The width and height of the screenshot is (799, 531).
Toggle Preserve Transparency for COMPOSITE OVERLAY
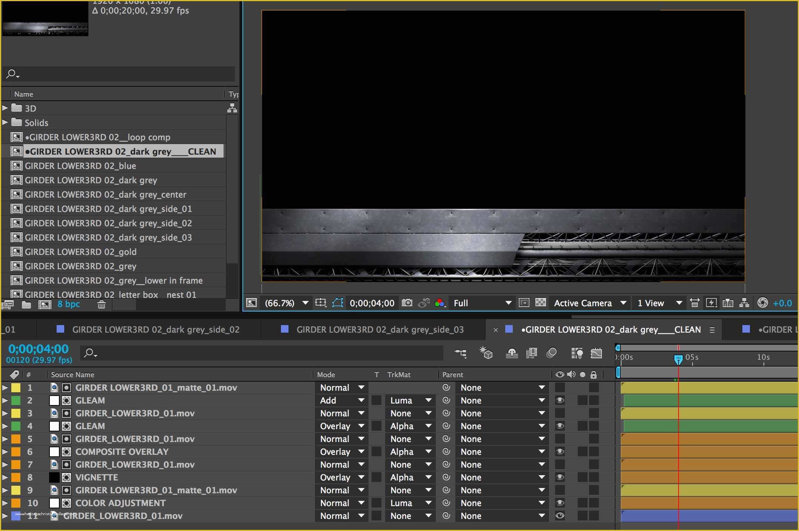376,451
